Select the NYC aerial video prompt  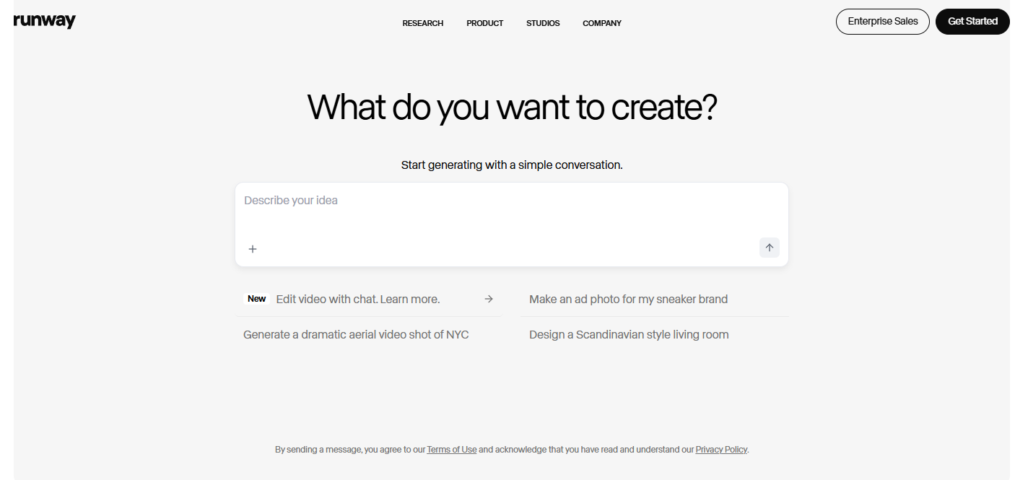pyautogui.click(x=356, y=334)
